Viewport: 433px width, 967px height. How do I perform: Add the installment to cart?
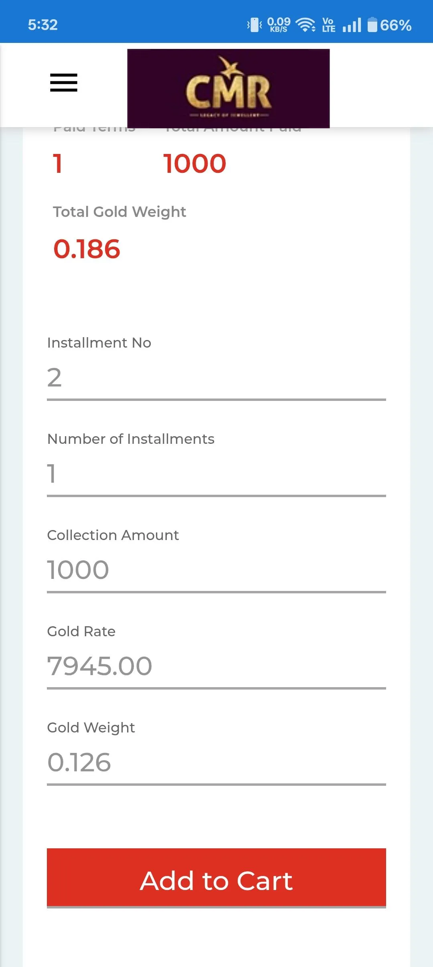216,878
